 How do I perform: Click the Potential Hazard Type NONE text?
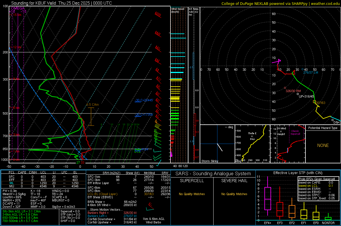(323, 145)
